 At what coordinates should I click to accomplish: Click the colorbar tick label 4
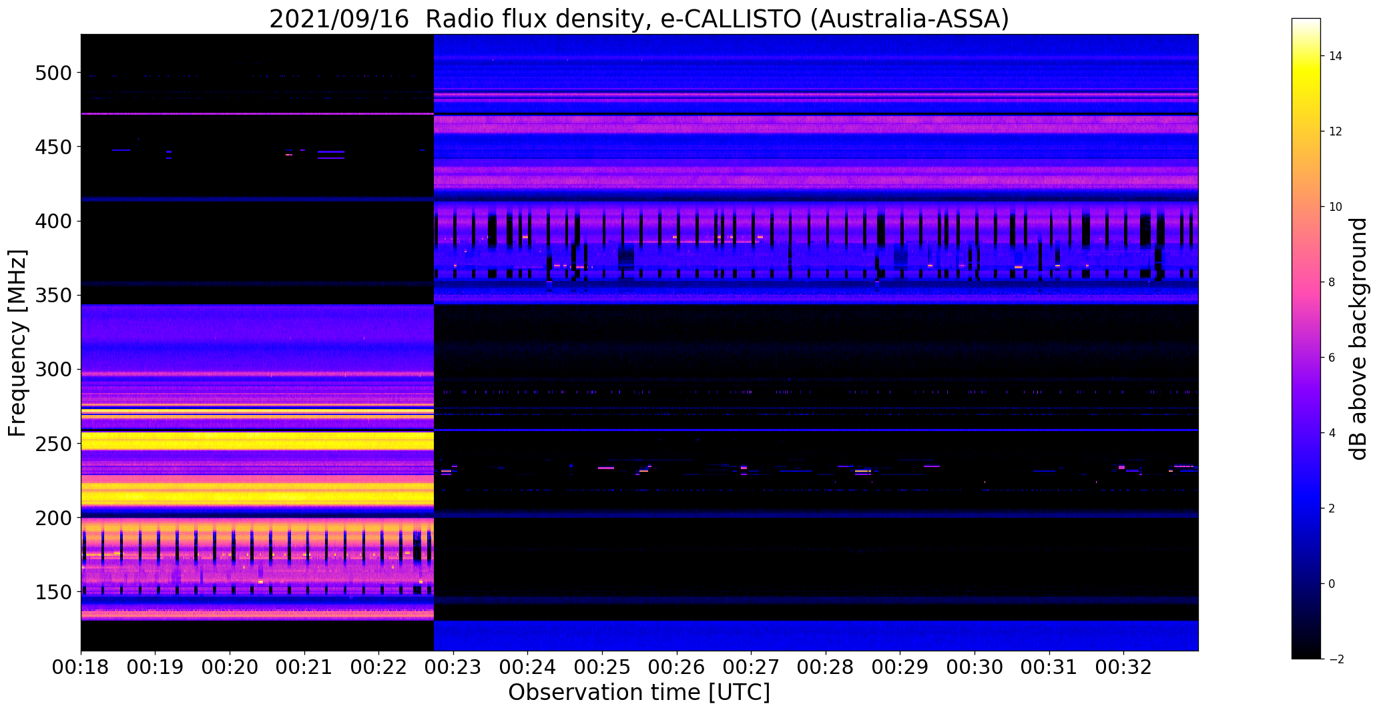pyautogui.click(x=1332, y=433)
